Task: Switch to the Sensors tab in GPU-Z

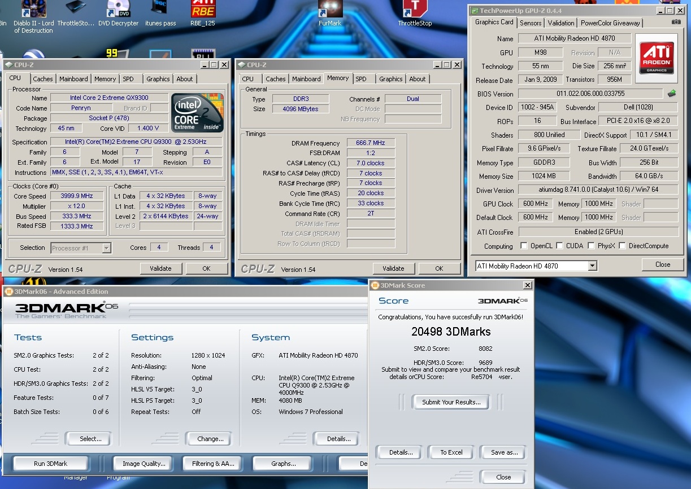Action: (x=531, y=23)
